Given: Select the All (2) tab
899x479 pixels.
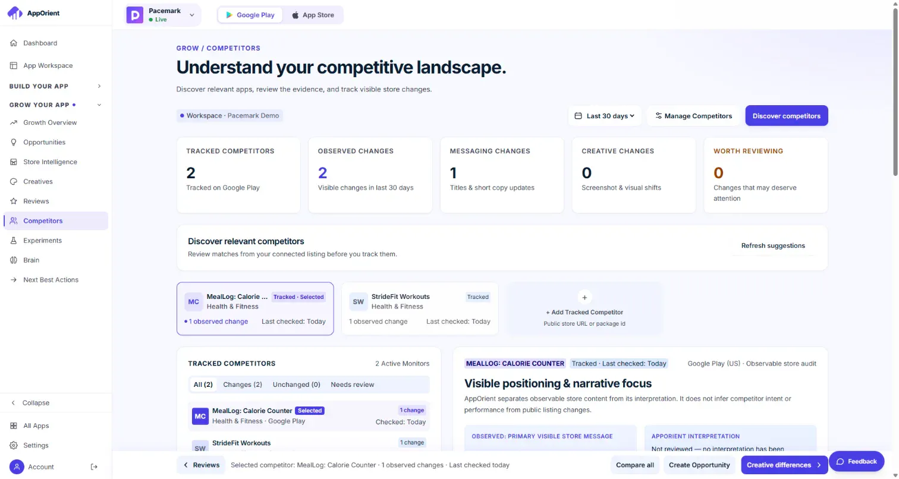Looking at the screenshot, I should [x=203, y=385].
